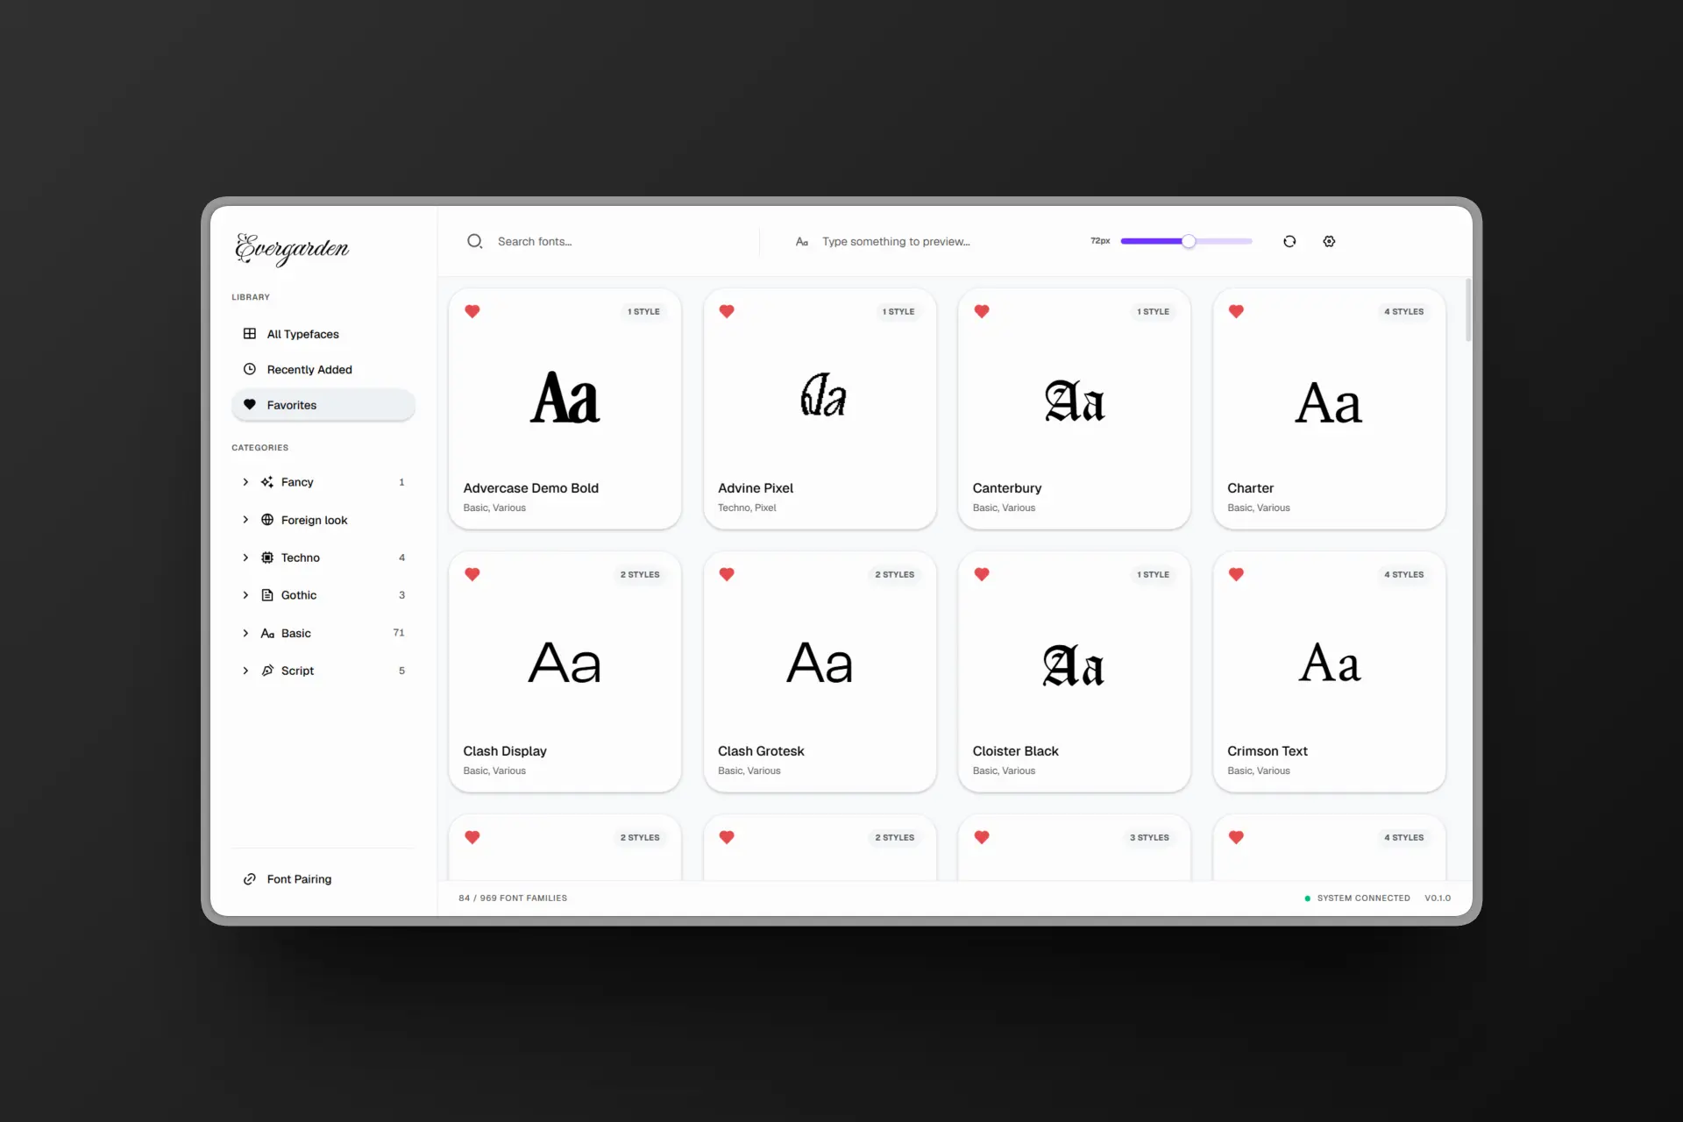Select the Script category label
This screenshot has height=1122, width=1683.
(x=298, y=671)
